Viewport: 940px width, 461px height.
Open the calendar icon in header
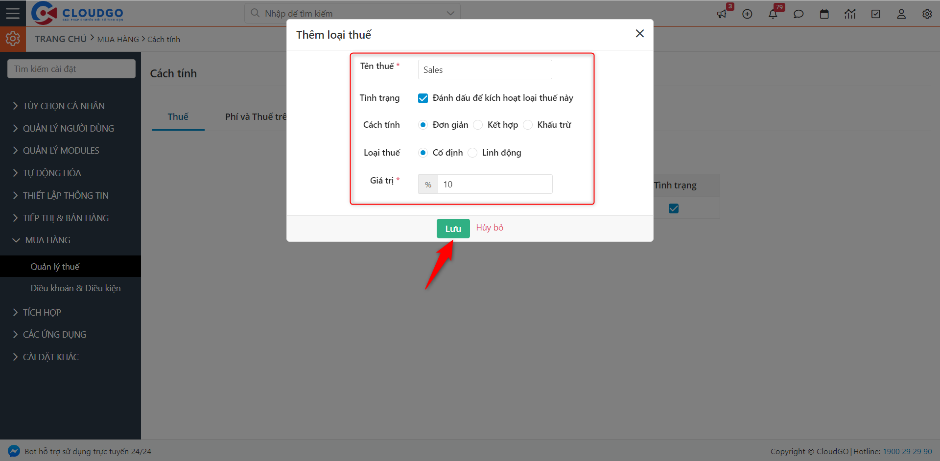824,14
